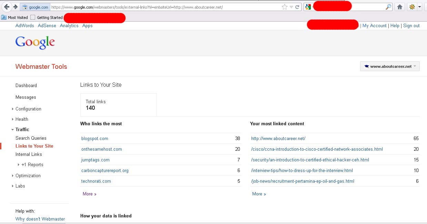Viewport: 427px width, 224px height.
Task: Open AdSense from the top bar
Action: tap(47, 26)
